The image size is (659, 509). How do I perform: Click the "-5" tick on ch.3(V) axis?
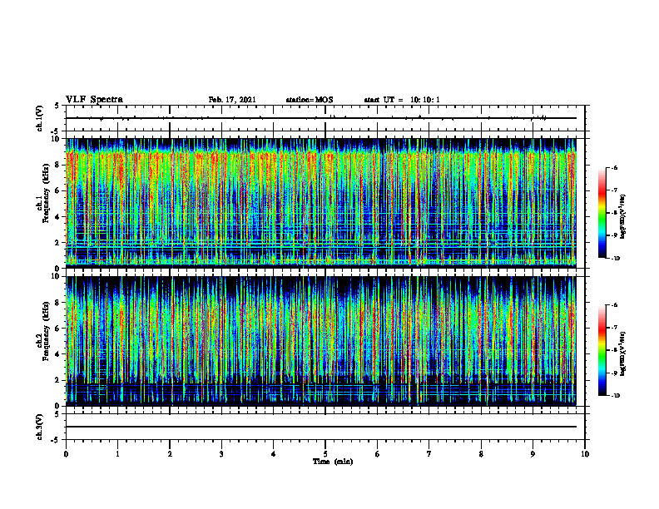[57, 440]
